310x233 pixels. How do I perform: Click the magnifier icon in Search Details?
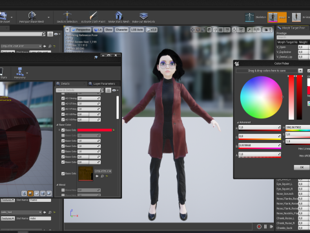coord(101,90)
